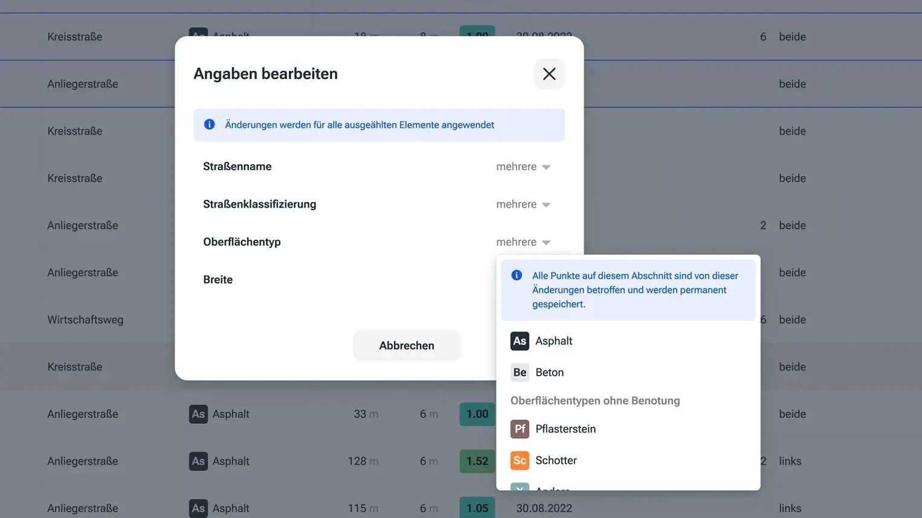Click the Angaben bearbeiten dialog title
This screenshot has height=518, width=922.
pyautogui.click(x=266, y=74)
